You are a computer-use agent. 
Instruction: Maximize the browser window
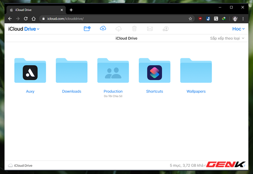click(231, 7)
